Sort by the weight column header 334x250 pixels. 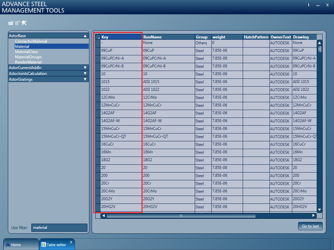coord(227,37)
